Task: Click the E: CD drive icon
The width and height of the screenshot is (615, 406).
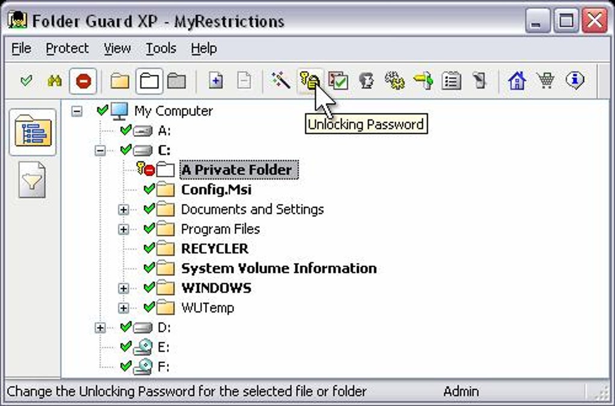Action: coord(143,347)
